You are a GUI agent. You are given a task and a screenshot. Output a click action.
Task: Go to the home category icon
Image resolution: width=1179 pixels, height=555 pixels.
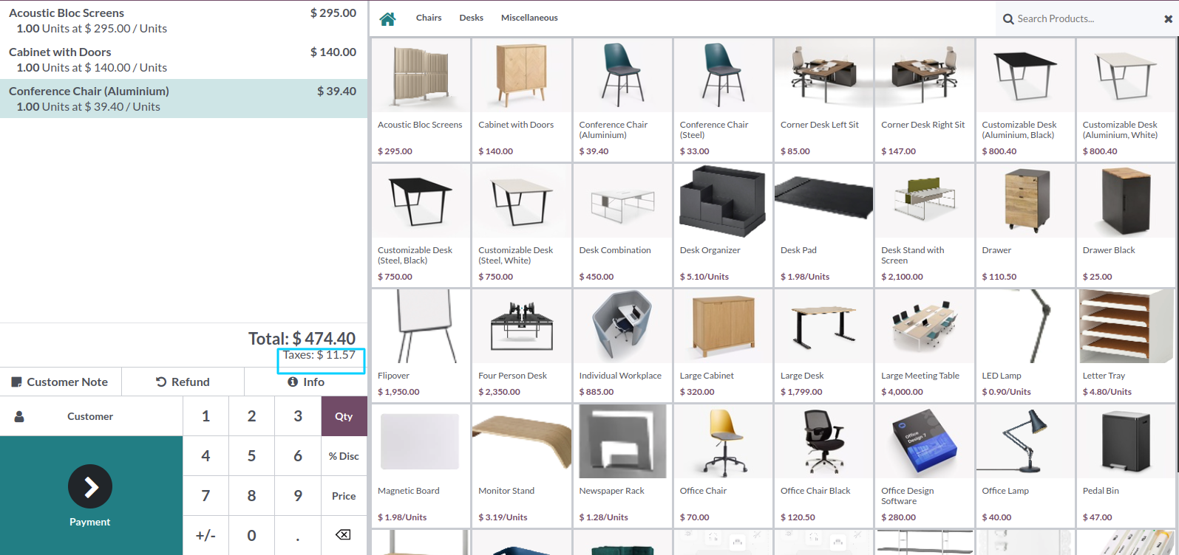[387, 18]
